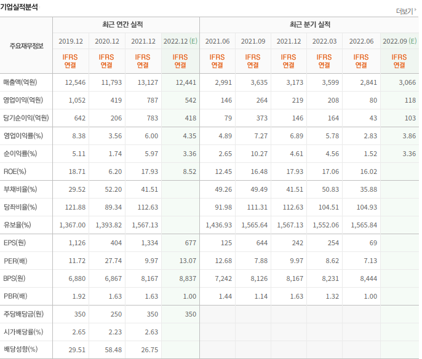Viewport: 422px width, 359px height.
Task: Click the 2022.09 (E) estimate column header
Action: pyautogui.click(x=400, y=41)
